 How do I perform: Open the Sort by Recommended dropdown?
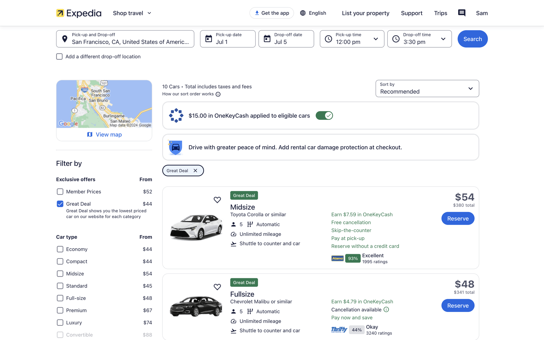click(x=427, y=88)
